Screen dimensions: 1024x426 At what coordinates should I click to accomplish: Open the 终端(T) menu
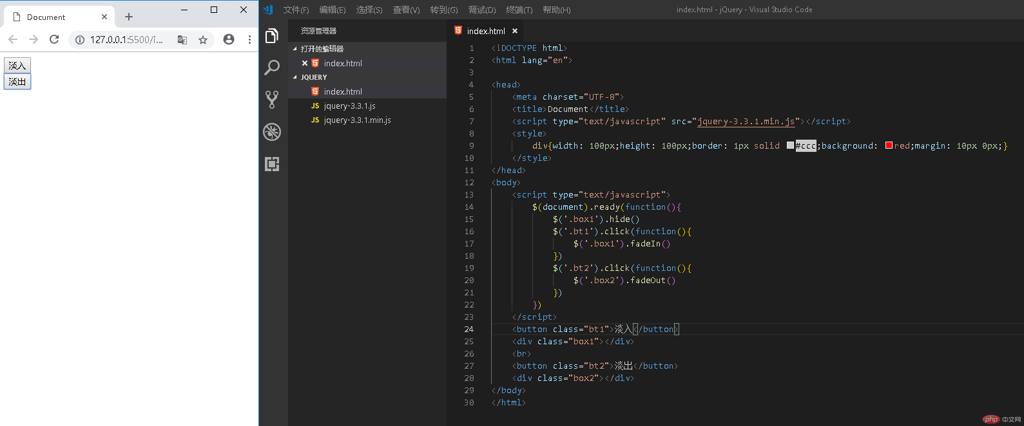point(519,10)
